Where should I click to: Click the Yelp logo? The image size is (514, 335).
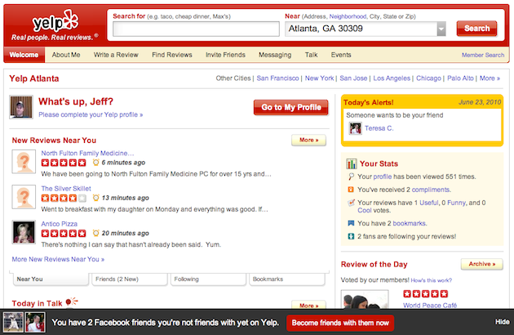click(x=55, y=22)
